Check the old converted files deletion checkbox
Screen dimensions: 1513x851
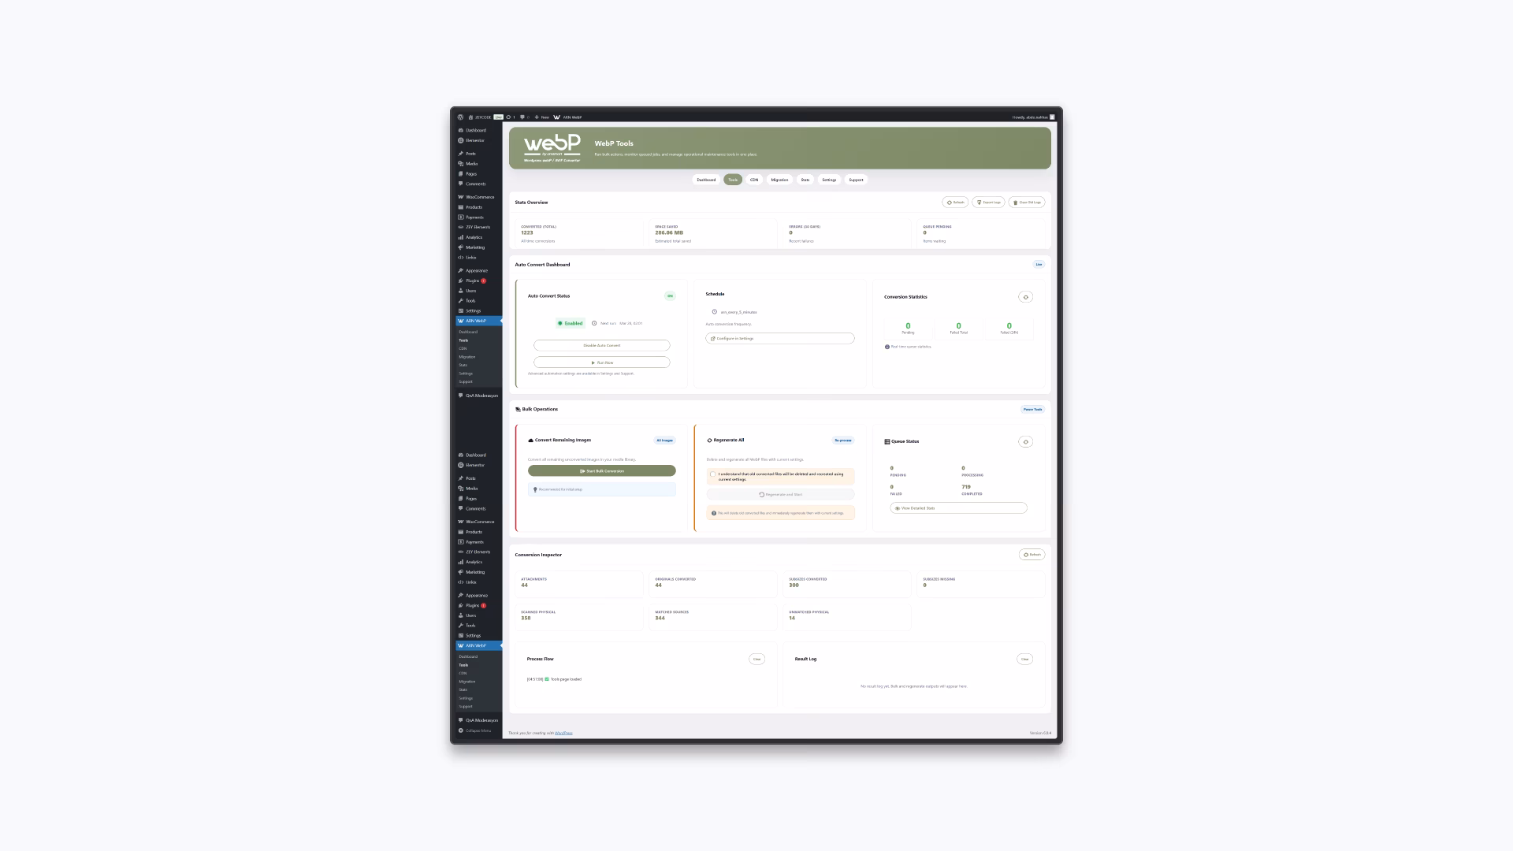pos(712,474)
